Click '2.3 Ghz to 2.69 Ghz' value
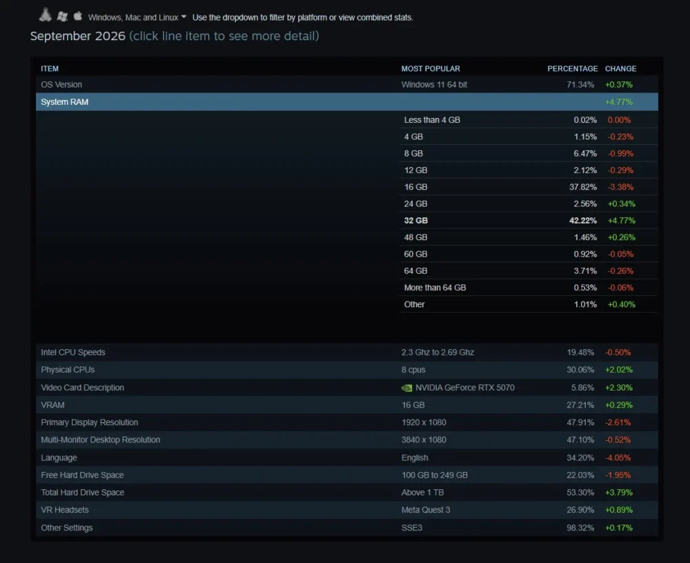This screenshot has width=690, height=563. pyautogui.click(x=437, y=352)
